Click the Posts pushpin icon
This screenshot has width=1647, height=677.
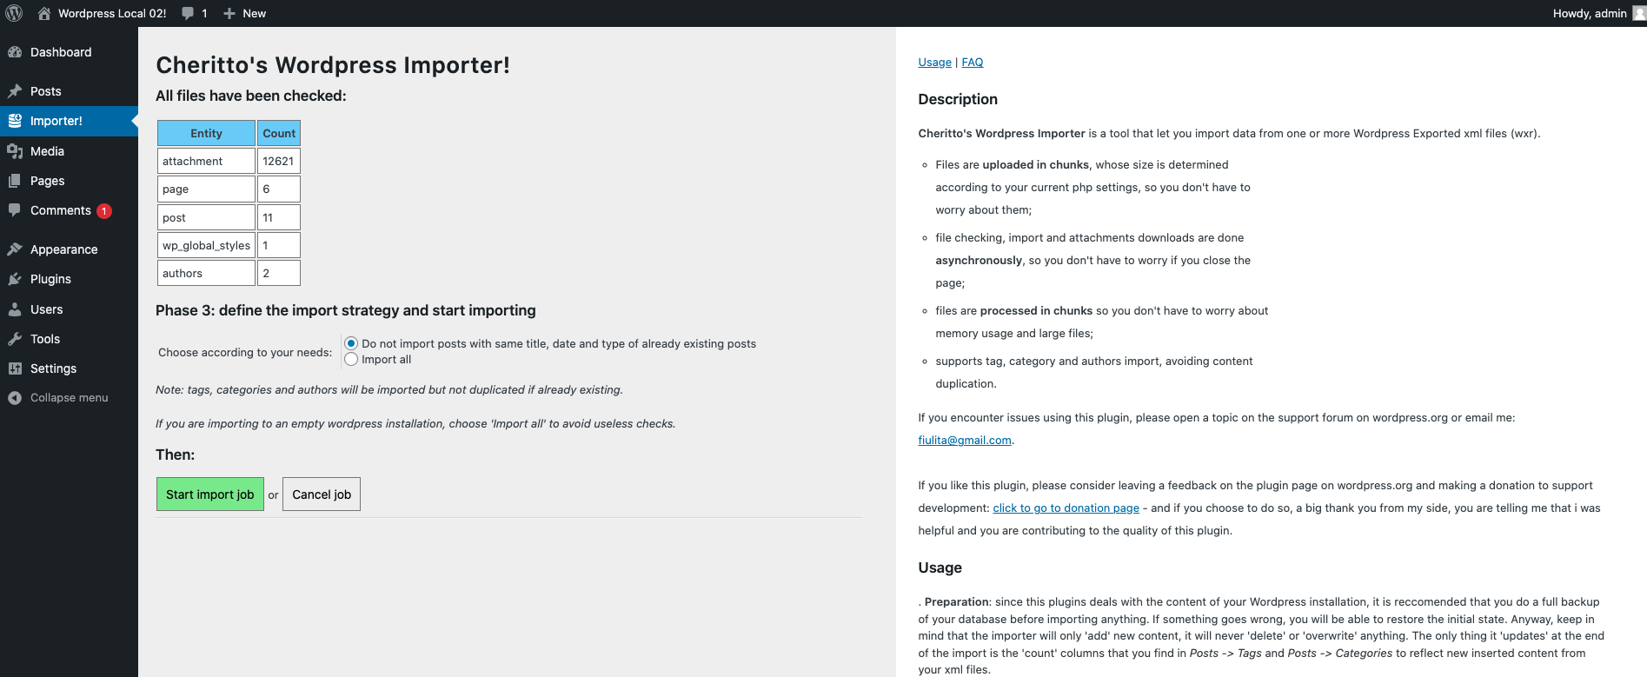[x=15, y=91]
